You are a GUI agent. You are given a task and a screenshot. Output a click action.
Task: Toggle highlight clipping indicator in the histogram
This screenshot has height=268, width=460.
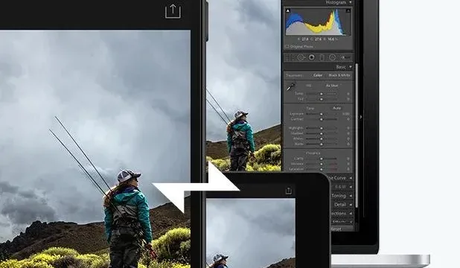[348, 11]
